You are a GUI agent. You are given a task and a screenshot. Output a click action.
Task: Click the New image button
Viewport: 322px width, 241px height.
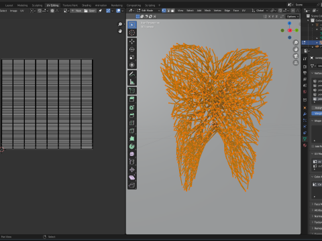[x=76, y=11]
